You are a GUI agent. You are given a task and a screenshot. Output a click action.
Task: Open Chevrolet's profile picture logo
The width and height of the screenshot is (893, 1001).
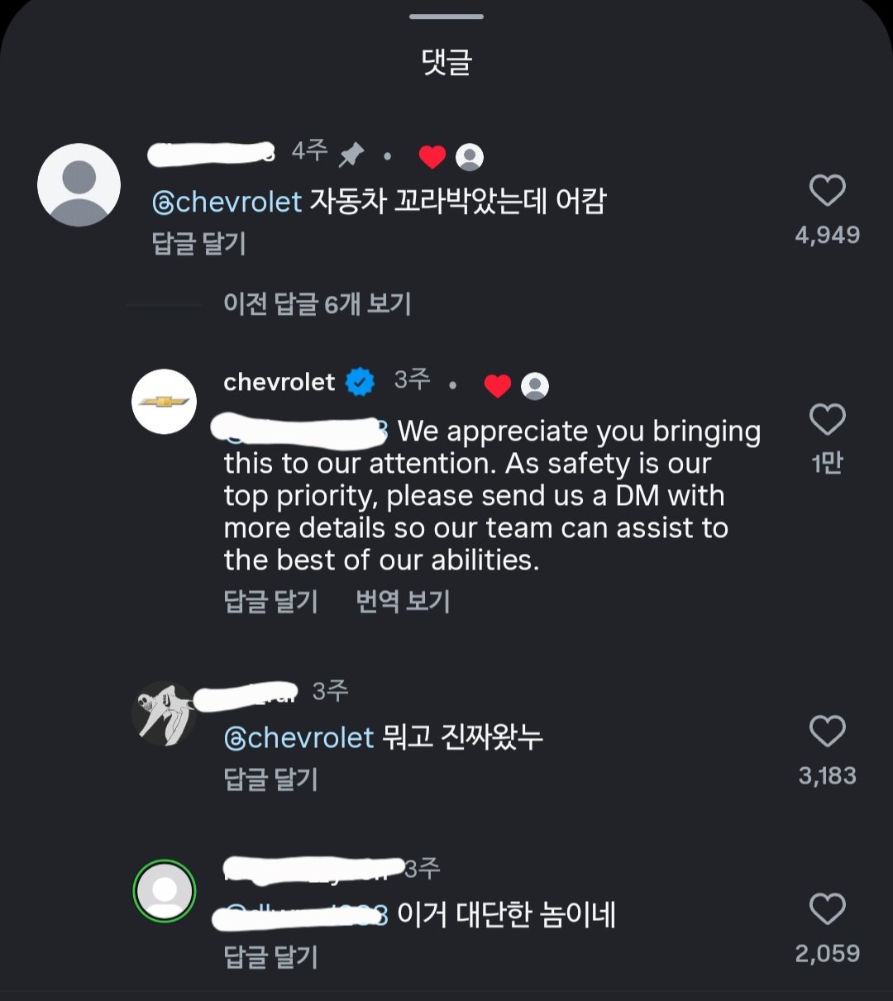[165, 402]
